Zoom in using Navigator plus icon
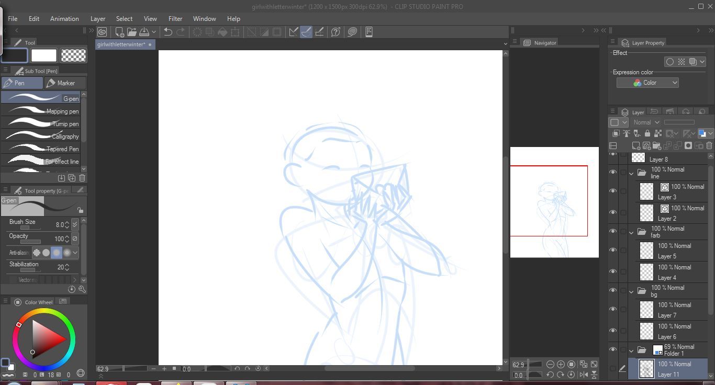Viewport: 715px width, 385px height. (561, 364)
